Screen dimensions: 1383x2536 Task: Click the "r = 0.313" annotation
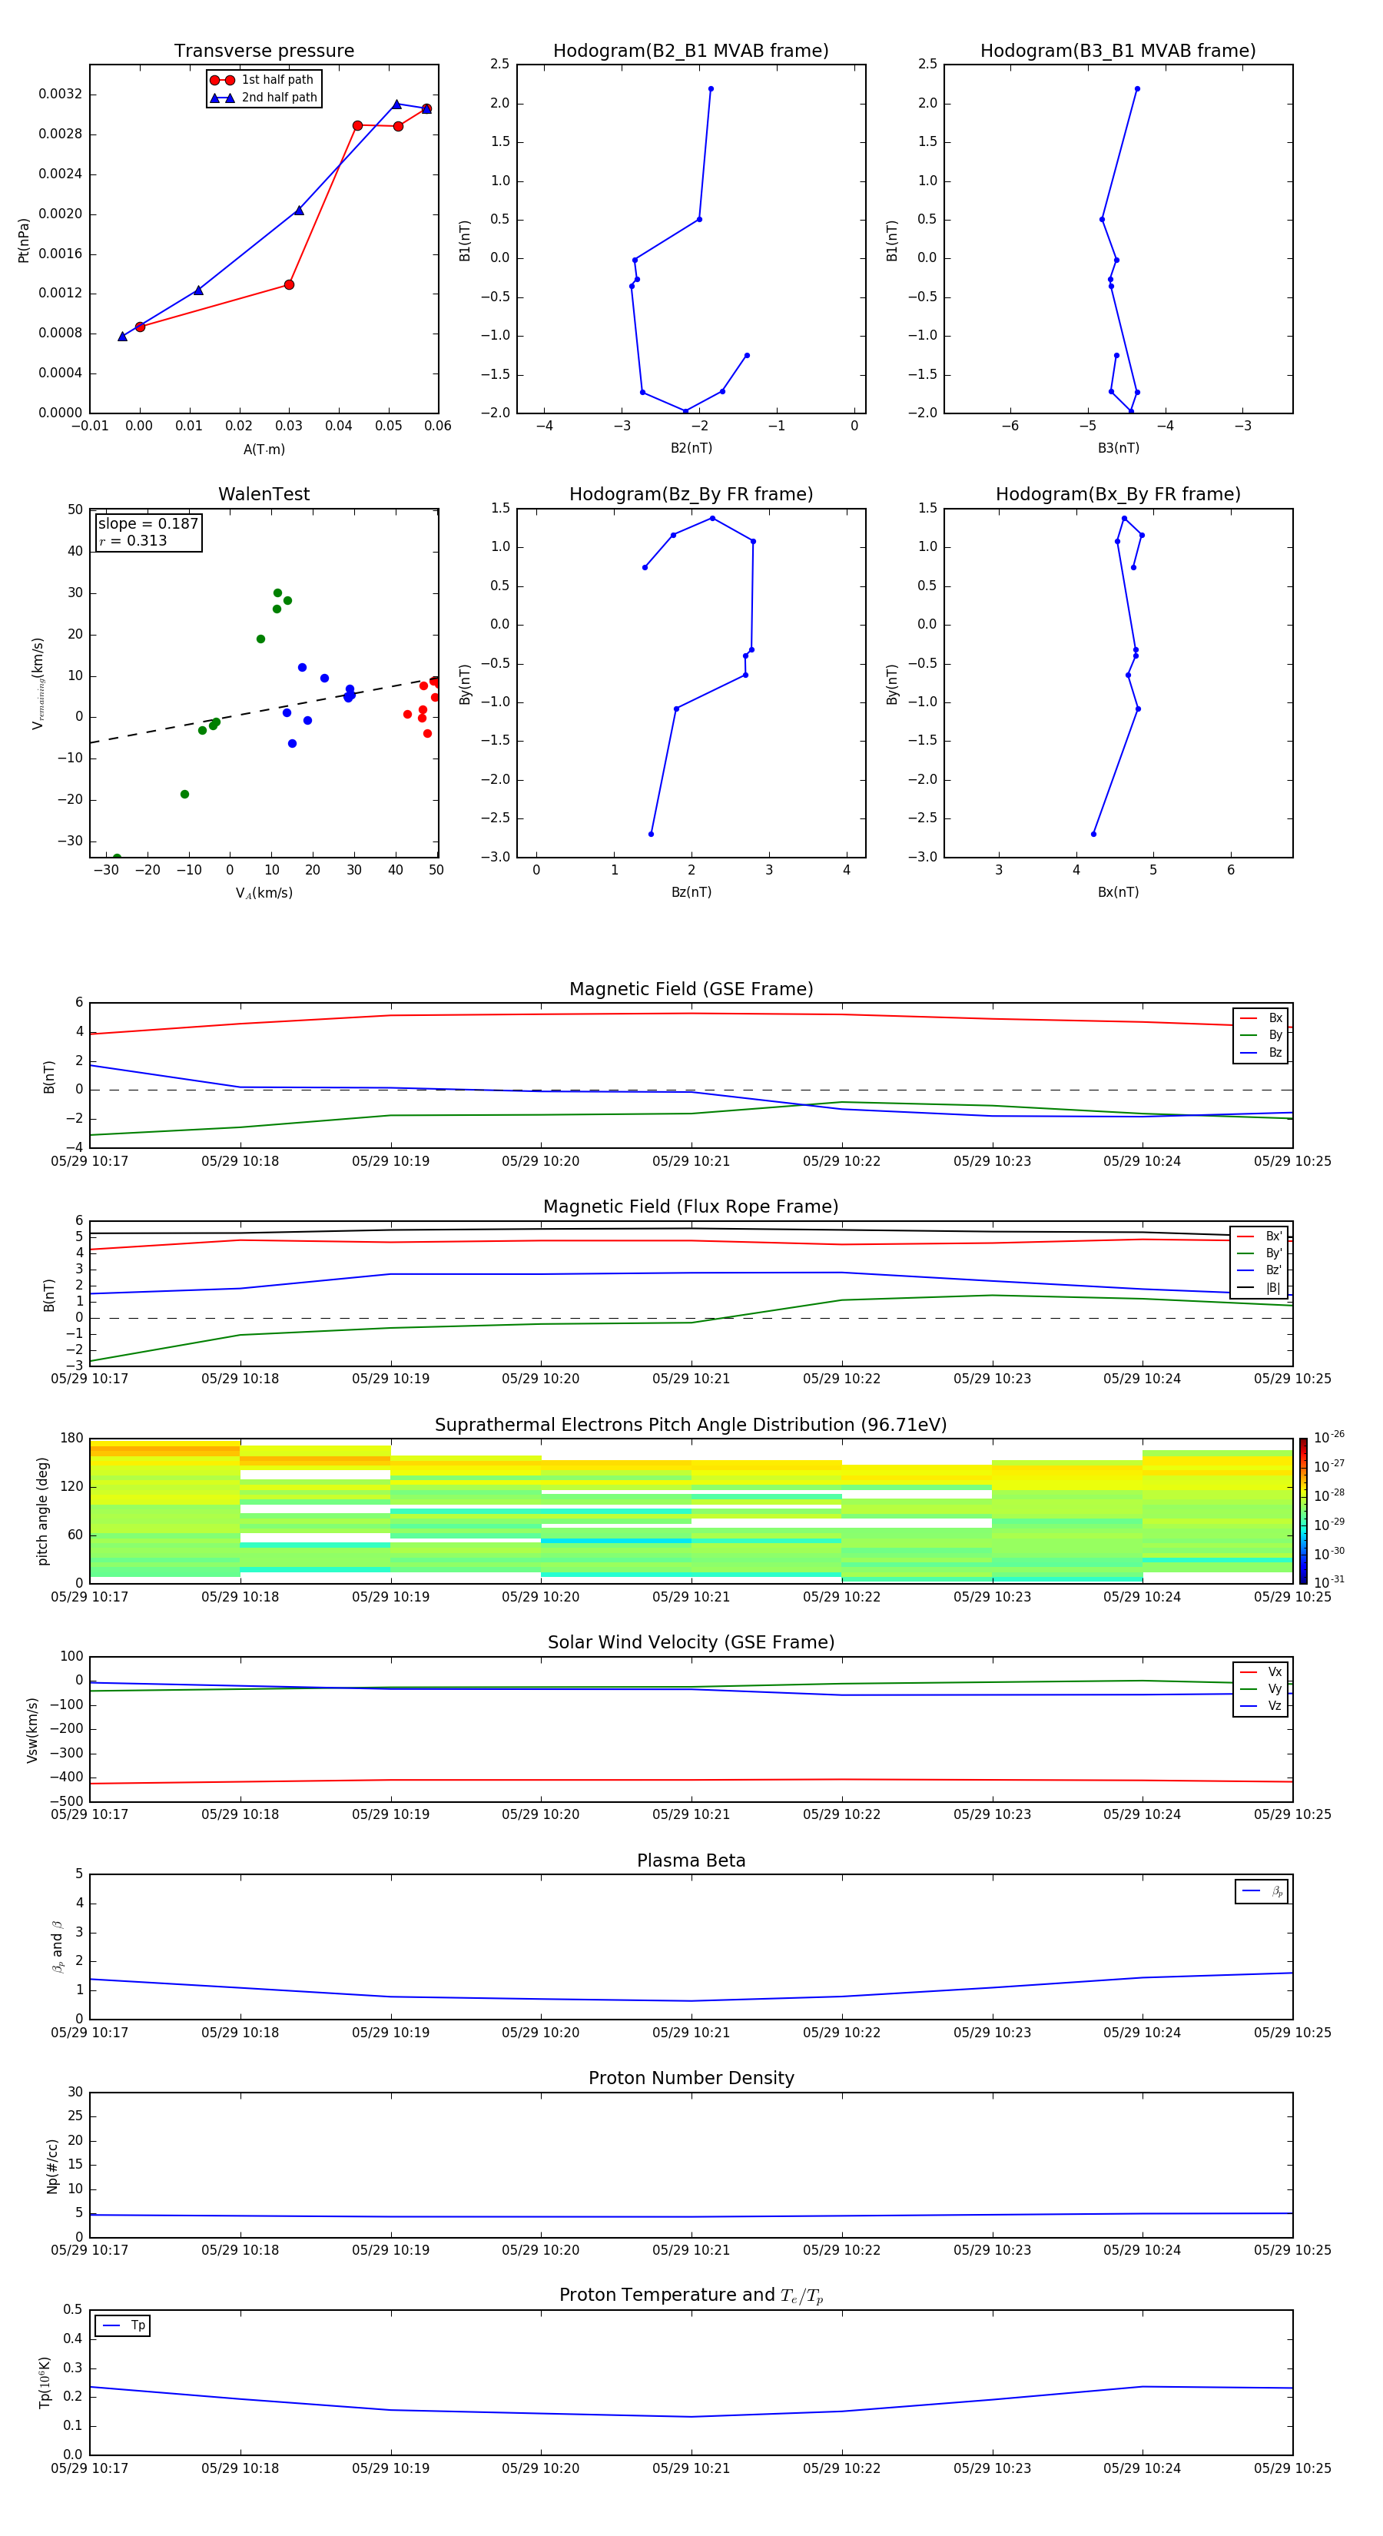(x=133, y=540)
